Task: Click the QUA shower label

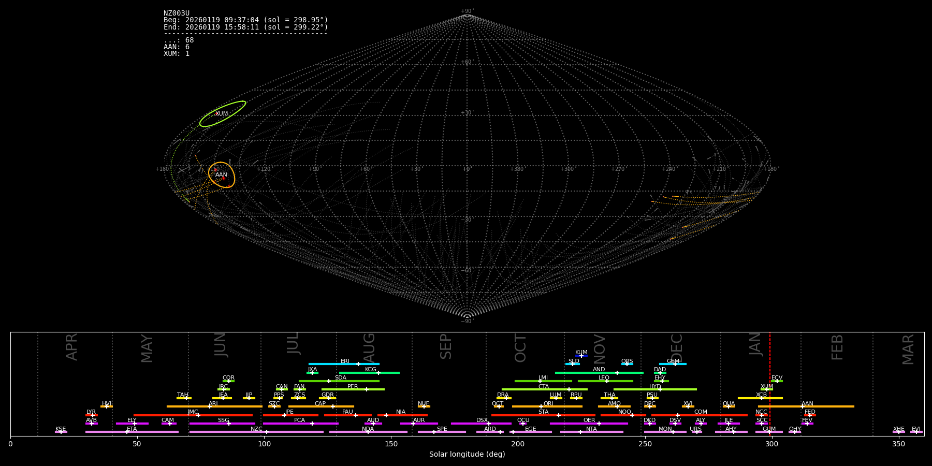Action: (x=729, y=404)
